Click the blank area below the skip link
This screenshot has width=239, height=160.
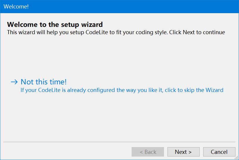117,117
